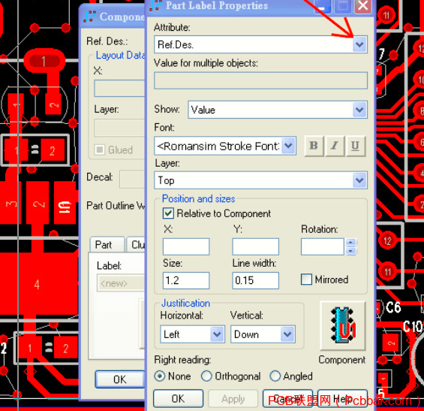Enable the Mirrored checkbox
The width and height of the screenshot is (424, 411).
[x=306, y=280]
